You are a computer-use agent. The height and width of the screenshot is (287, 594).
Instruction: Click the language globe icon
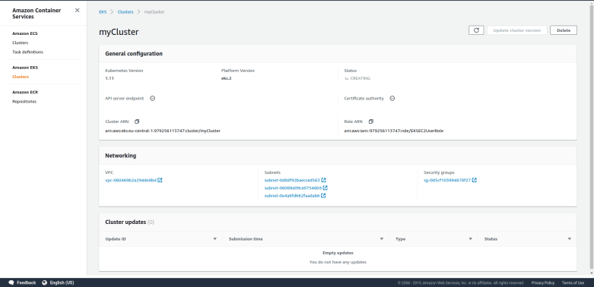[45, 282]
